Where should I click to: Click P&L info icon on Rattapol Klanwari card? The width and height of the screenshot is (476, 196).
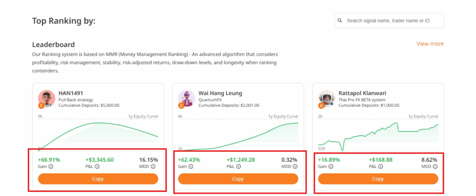tap(378, 166)
